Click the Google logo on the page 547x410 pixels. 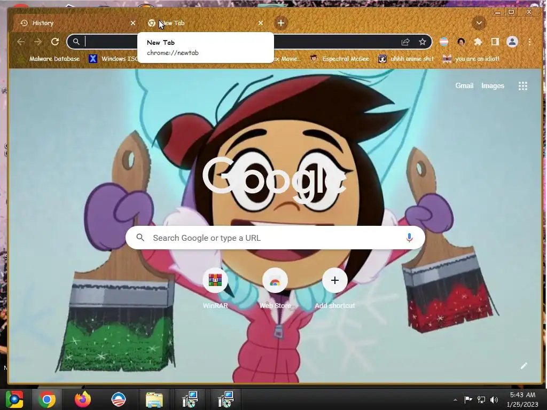click(275, 180)
